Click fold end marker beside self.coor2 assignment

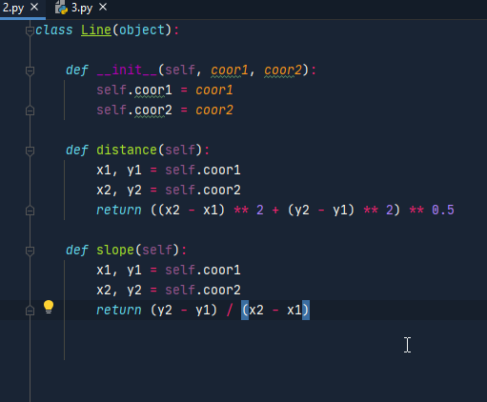[30, 111]
